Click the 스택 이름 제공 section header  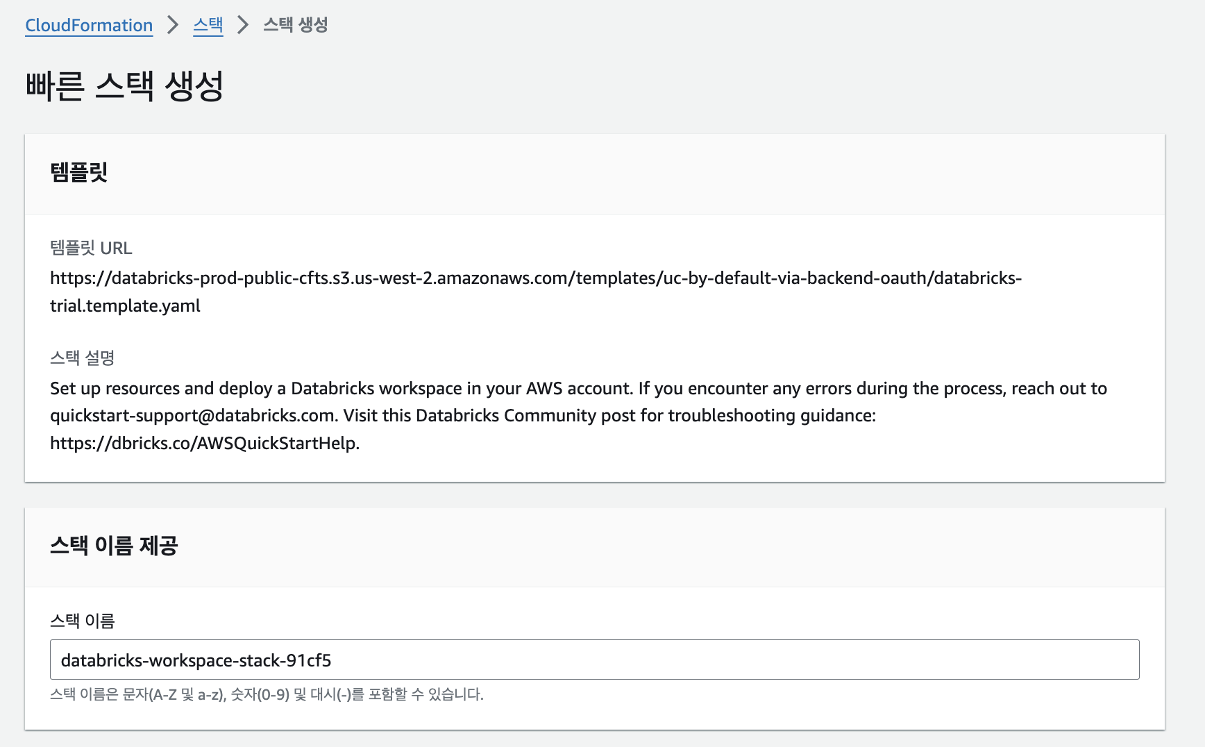point(114,546)
